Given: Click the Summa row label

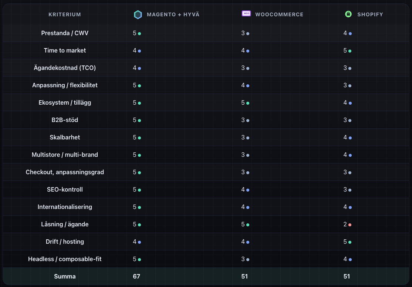Looking at the screenshot, I should 65,276.
